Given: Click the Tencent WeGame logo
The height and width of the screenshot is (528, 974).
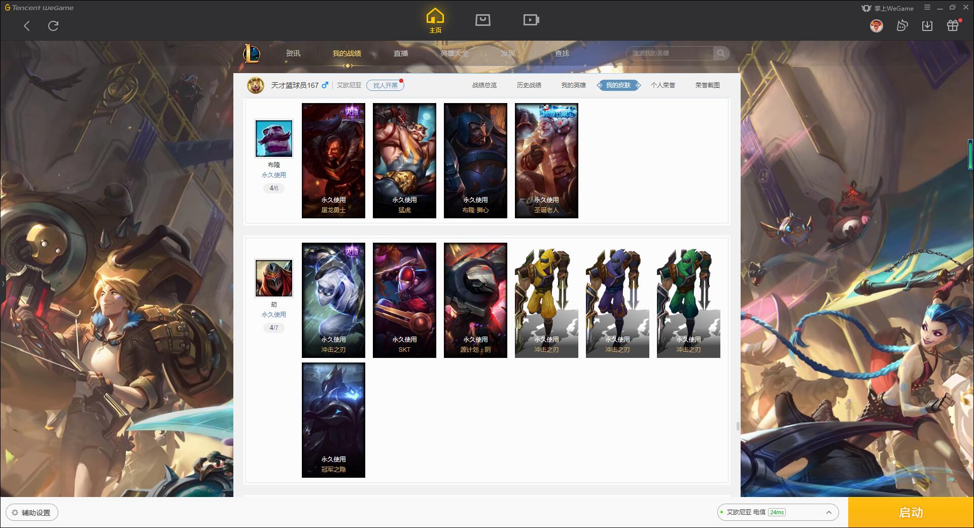Looking at the screenshot, I should (x=40, y=8).
